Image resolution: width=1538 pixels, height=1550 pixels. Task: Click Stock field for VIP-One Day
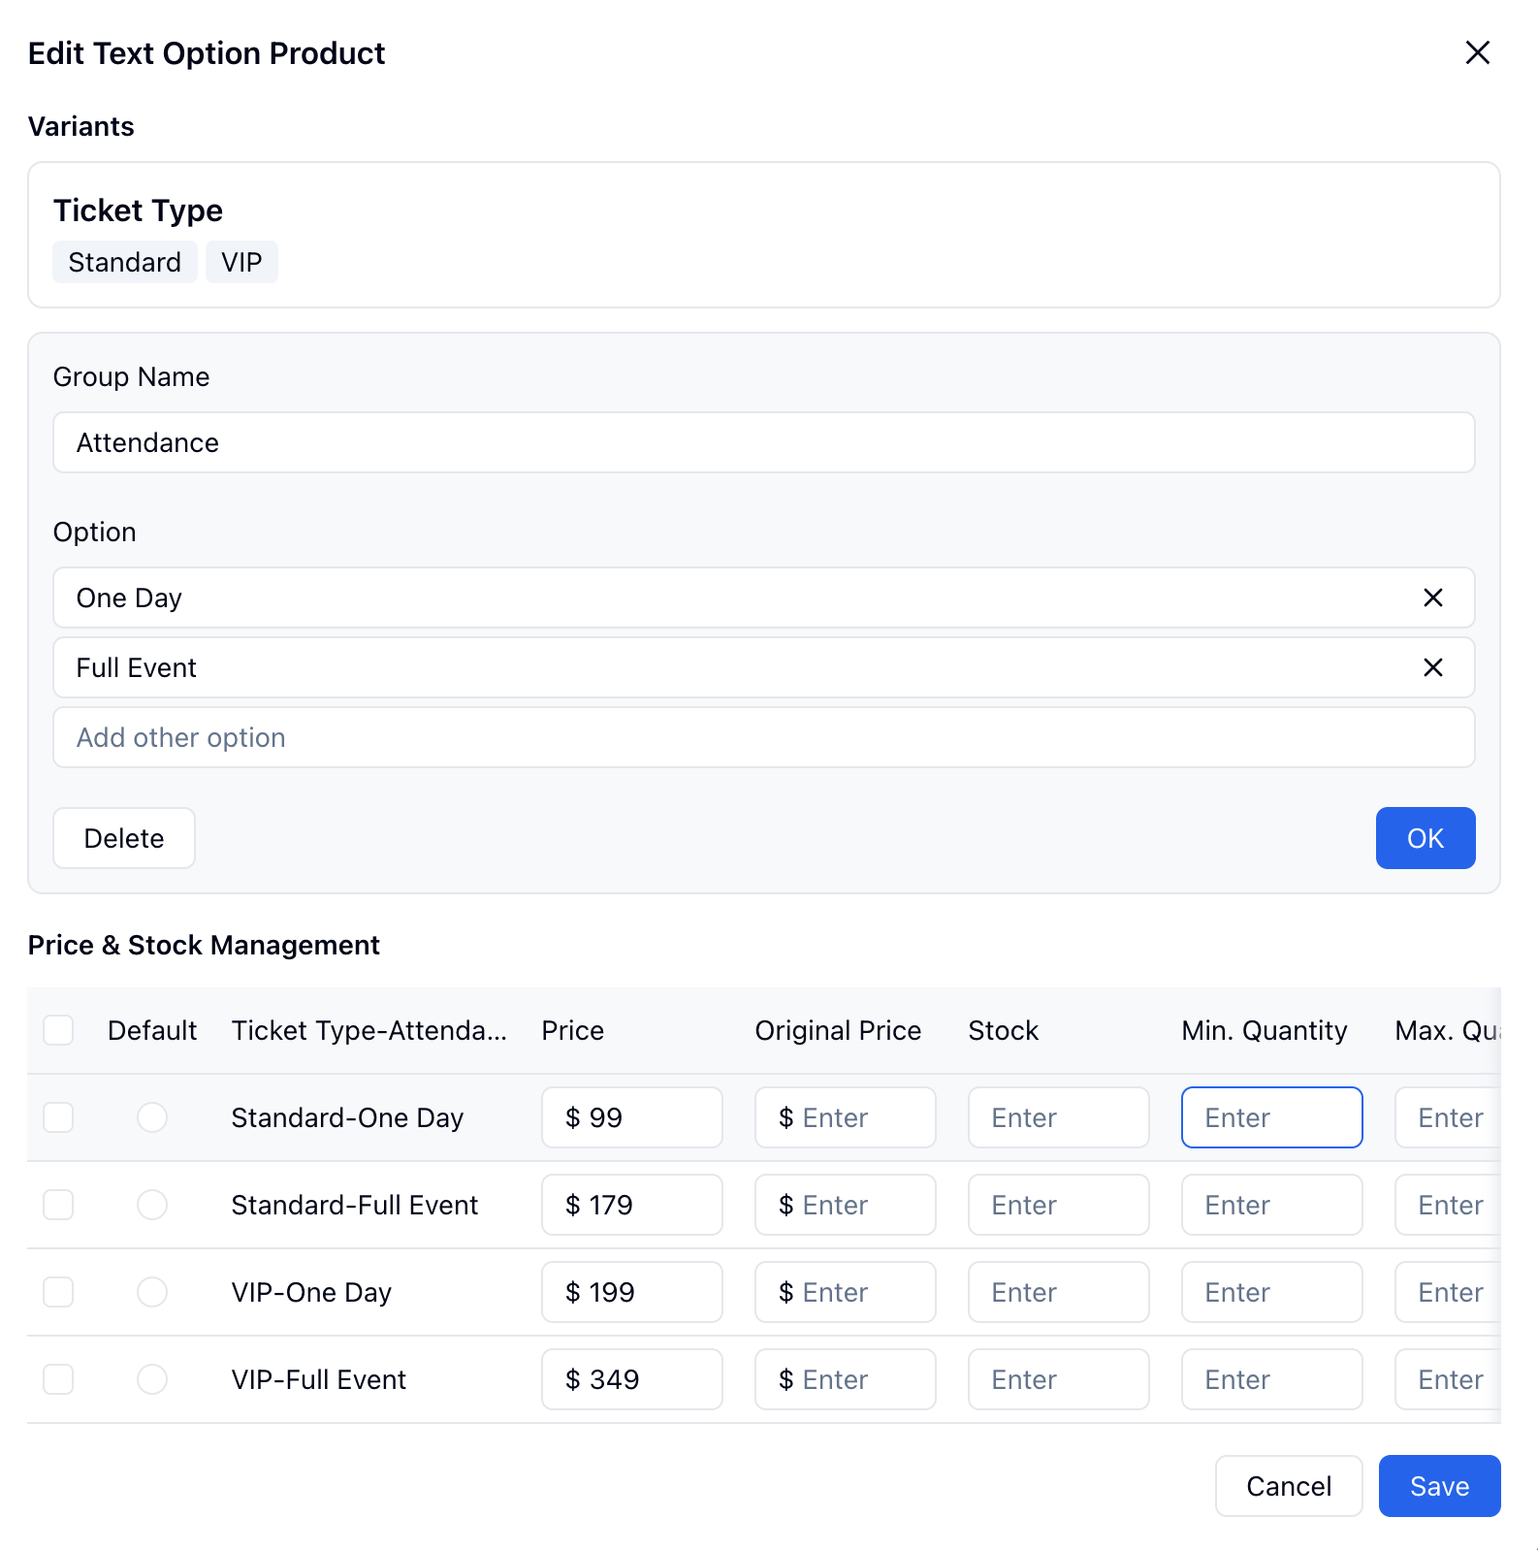pyautogui.click(x=1059, y=1292)
